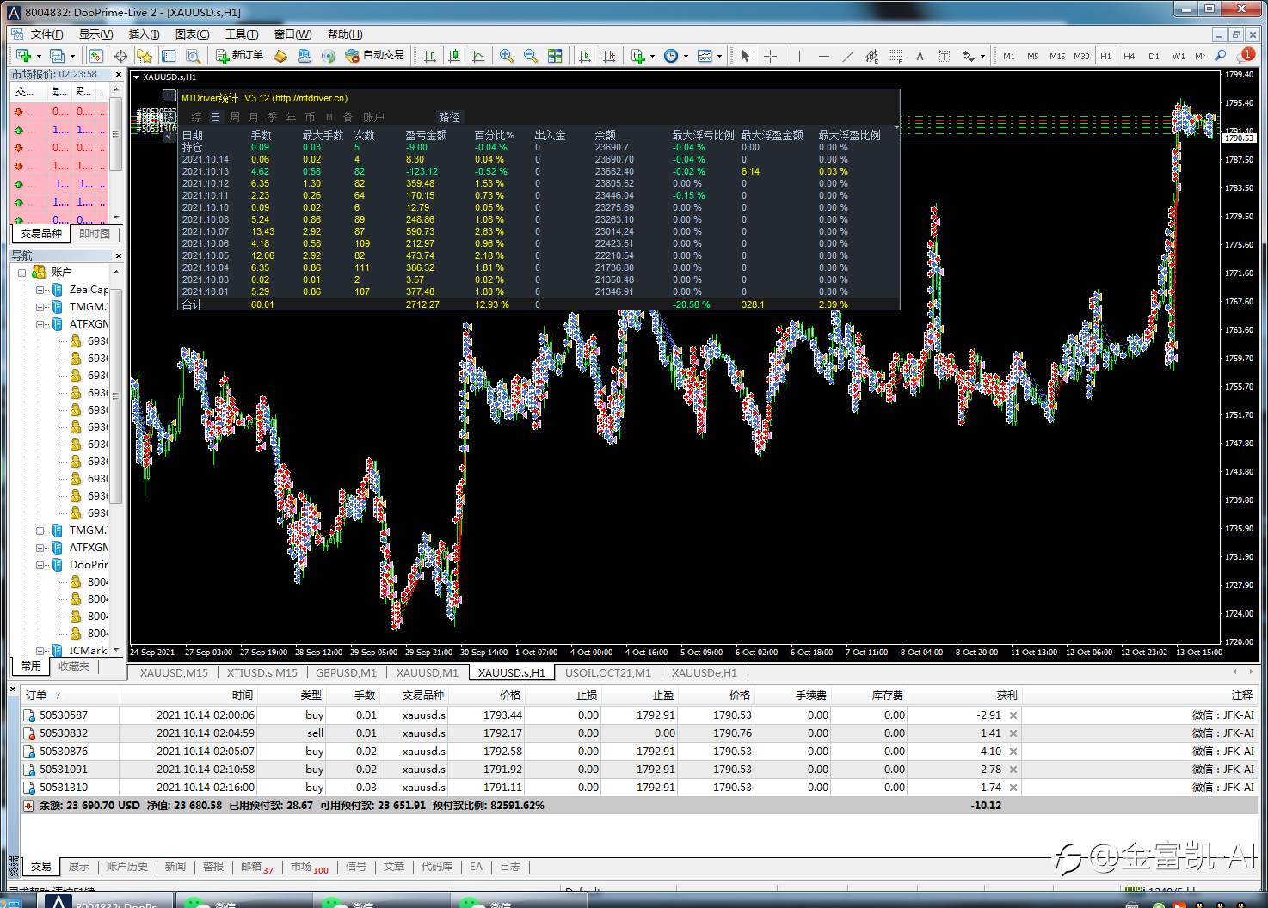1268x908 pixels.
Task: Select order row 50531310
Action: pos(637,788)
